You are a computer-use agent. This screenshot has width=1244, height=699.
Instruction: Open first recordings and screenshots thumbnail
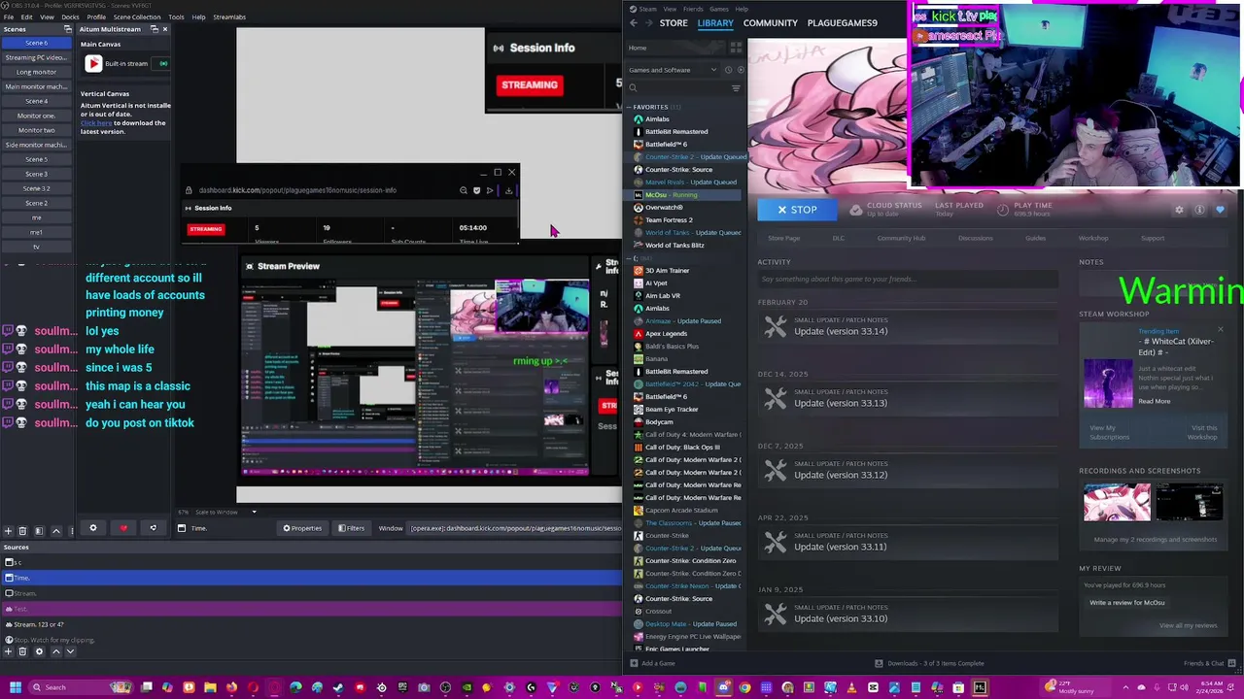coord(1117,503)
